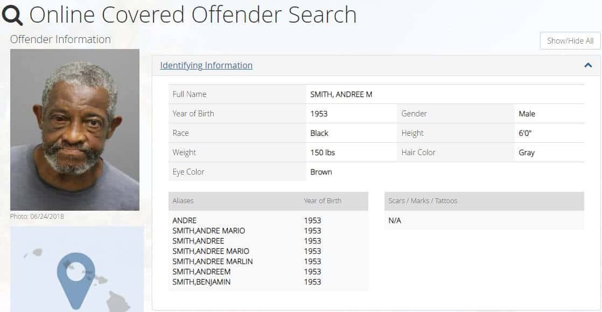Viewport: 602px width, 312px height.
Task: Click the photo date 06/24/2018 caption
Action: tap(36, 217)
